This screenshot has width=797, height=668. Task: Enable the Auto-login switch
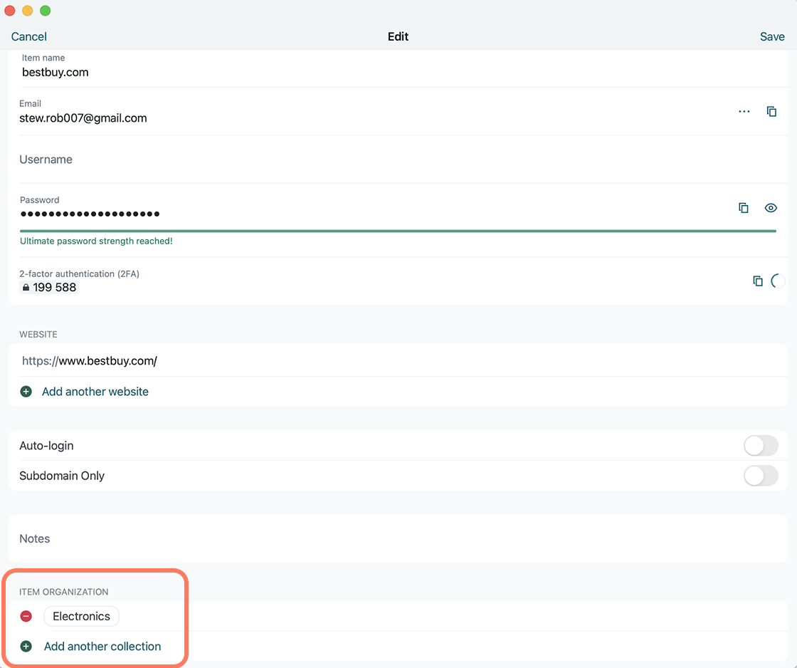click(761, 446)
